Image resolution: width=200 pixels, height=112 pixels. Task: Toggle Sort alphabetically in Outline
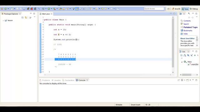[185, 55]
